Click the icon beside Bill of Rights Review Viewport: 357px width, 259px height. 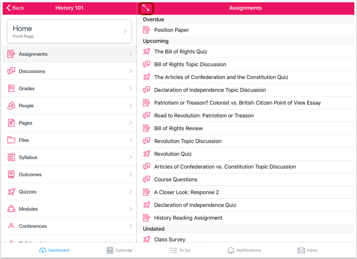click(x=147, y=128)
